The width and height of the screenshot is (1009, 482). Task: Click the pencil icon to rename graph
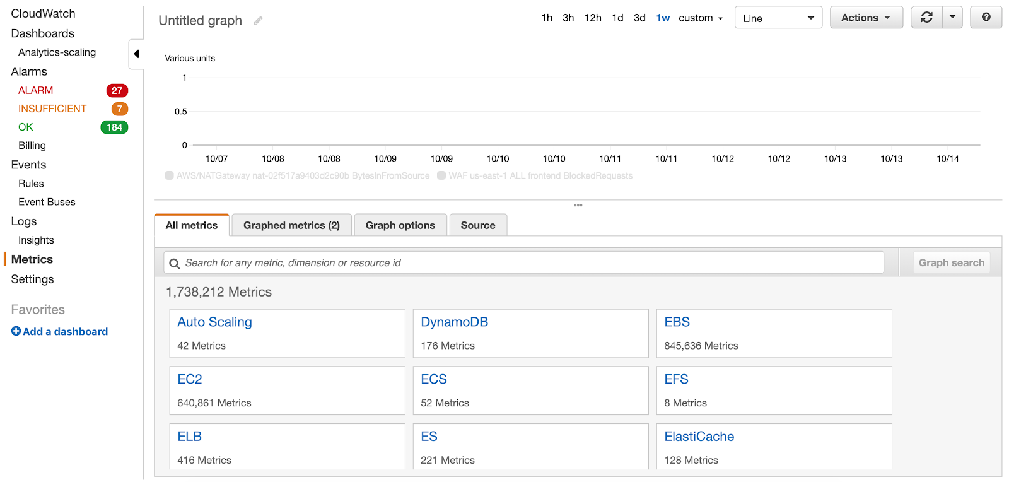coord(258,21)
